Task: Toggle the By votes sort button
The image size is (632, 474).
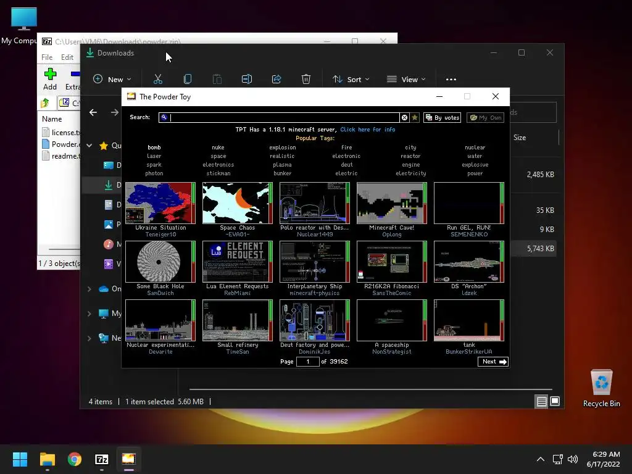Action: pos(442,117)
